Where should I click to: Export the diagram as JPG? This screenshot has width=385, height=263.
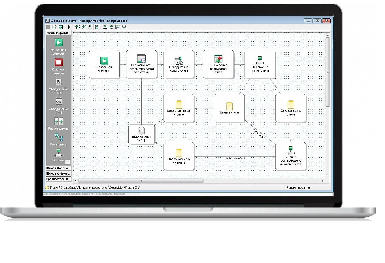click(x=90, y=27)
